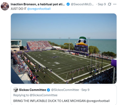Open Inaction Bronson's profile avatar
The height and width of the screenshot is (105, 118).
click(x=5, y=6)
